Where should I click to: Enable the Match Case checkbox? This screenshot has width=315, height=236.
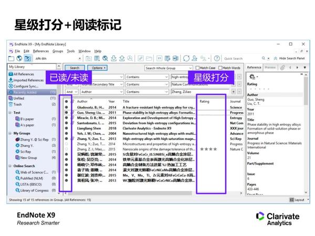pos(197,68)
